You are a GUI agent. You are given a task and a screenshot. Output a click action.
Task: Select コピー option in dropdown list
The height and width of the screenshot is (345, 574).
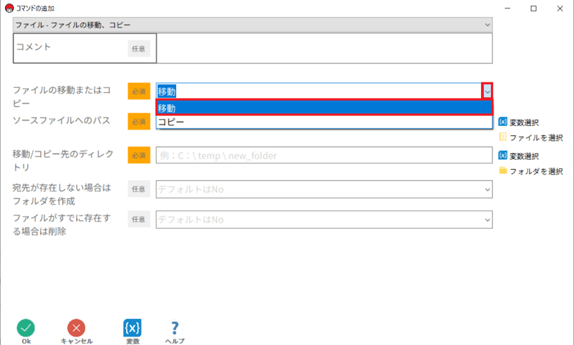(x=323, y=122)
